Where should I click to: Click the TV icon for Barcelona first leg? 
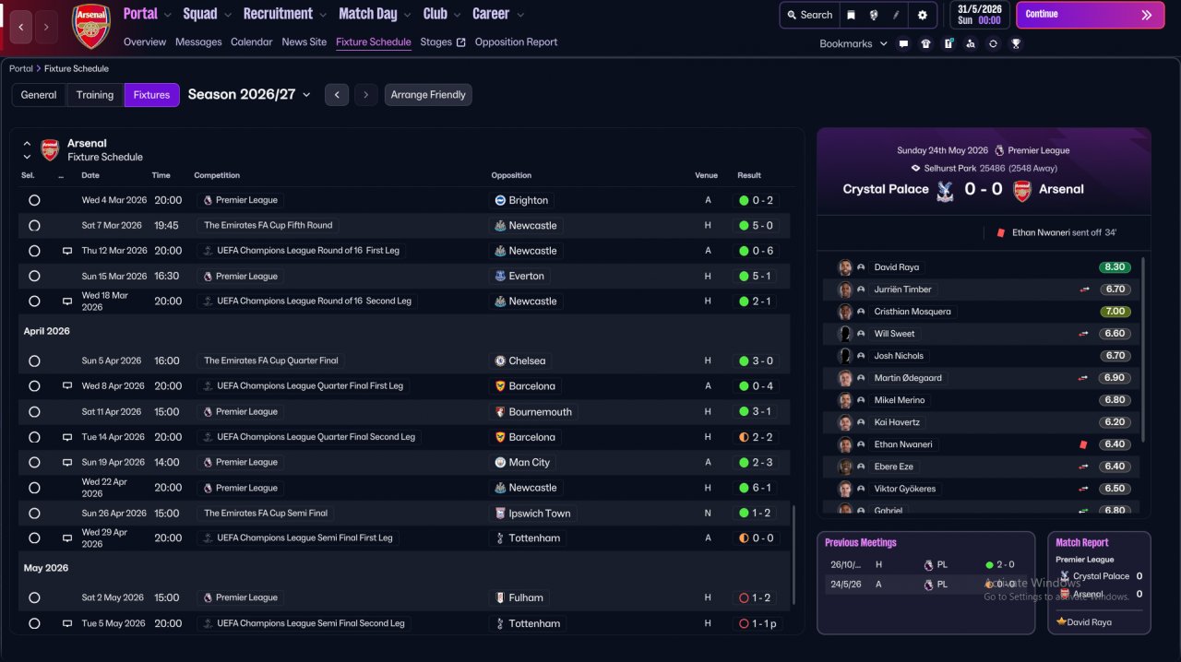67,386
